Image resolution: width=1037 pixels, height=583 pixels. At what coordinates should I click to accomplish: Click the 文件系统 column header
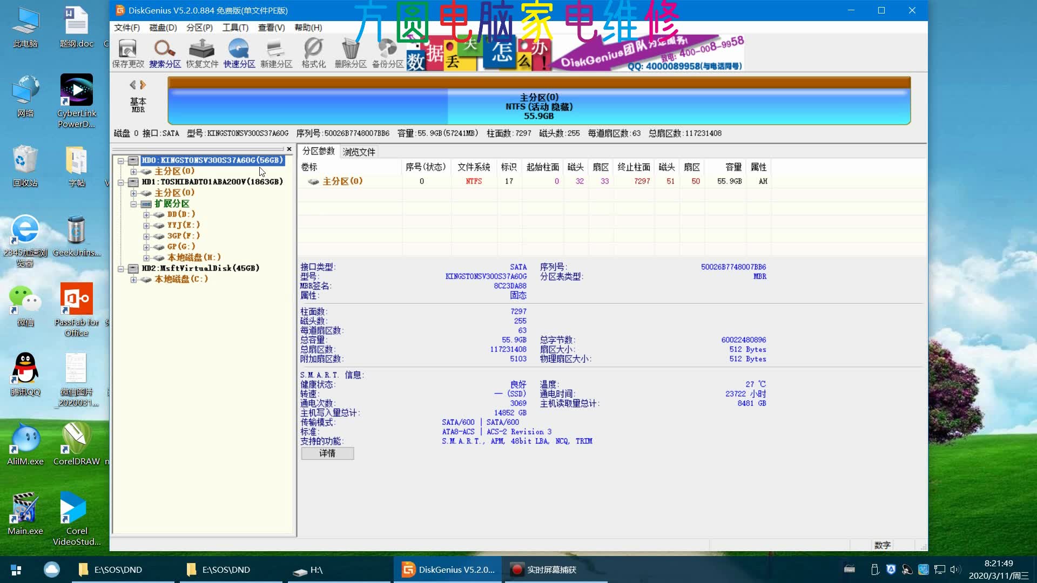(x=474, y=167)
